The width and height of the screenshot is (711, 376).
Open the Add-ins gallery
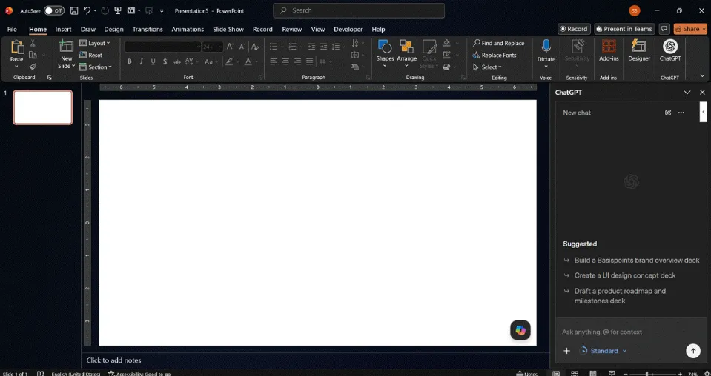(609, 50)
